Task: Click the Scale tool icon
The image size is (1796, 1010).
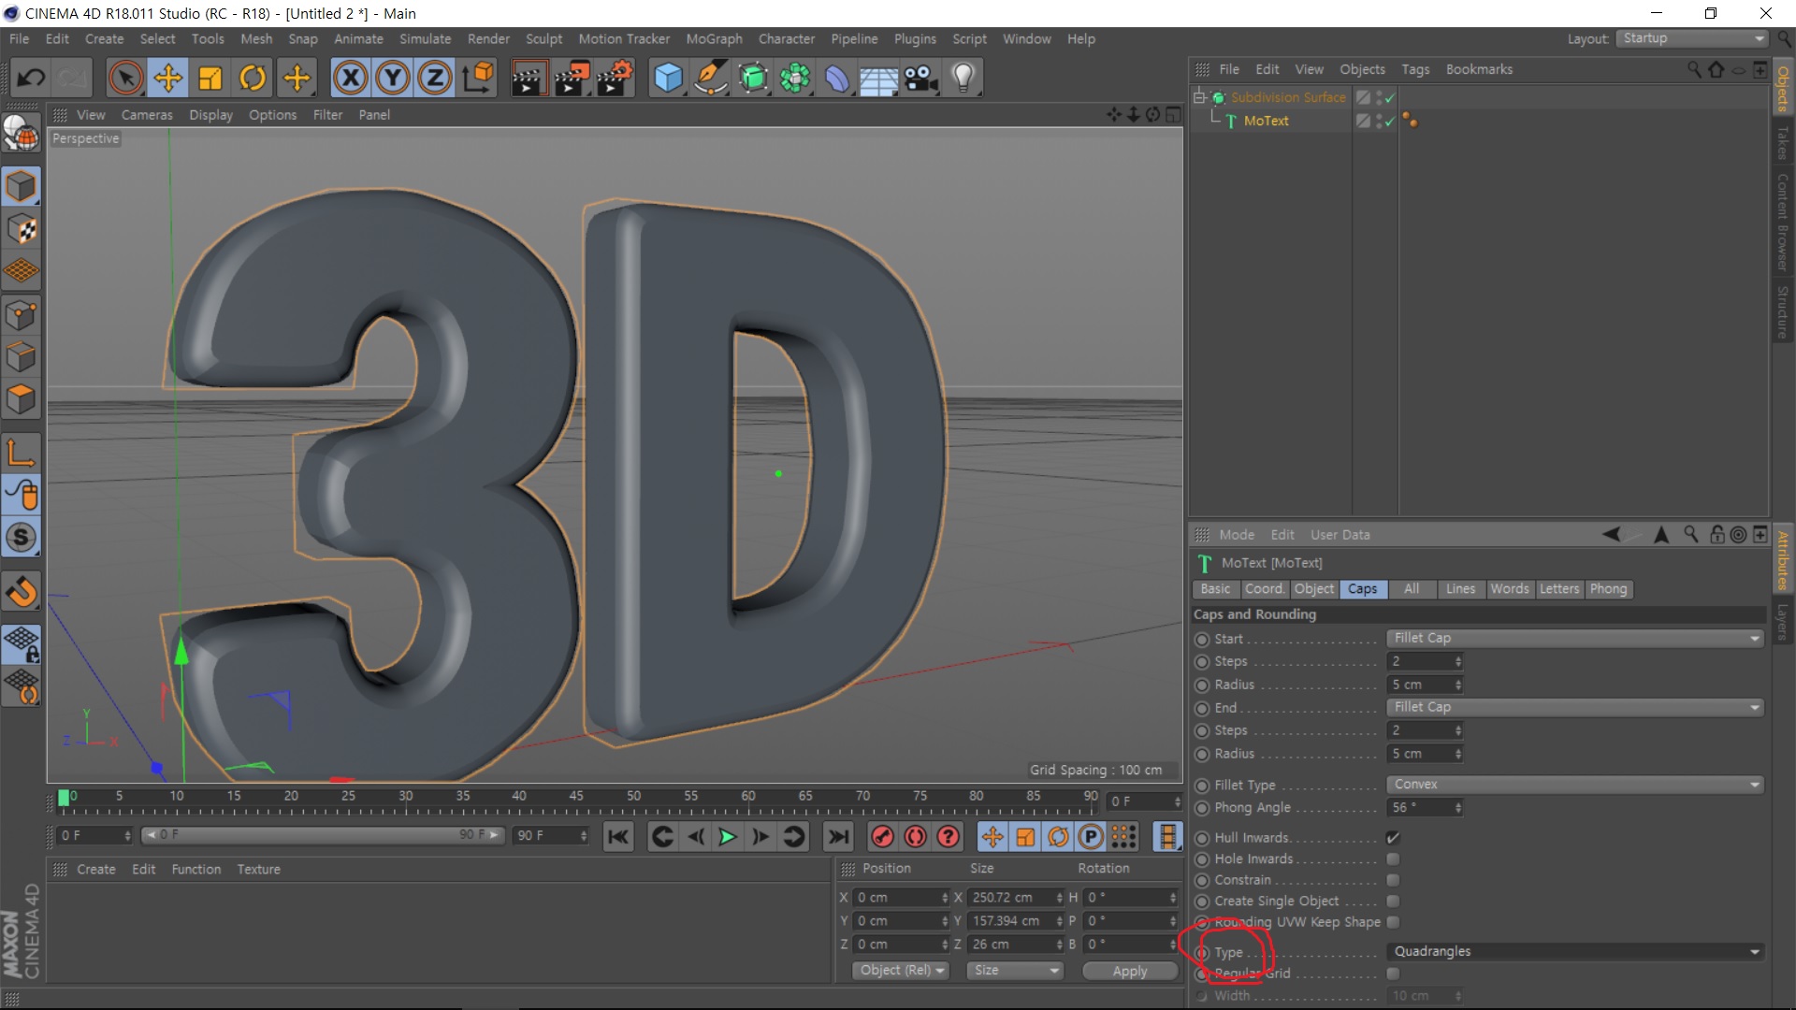Action: click(210, 78)
